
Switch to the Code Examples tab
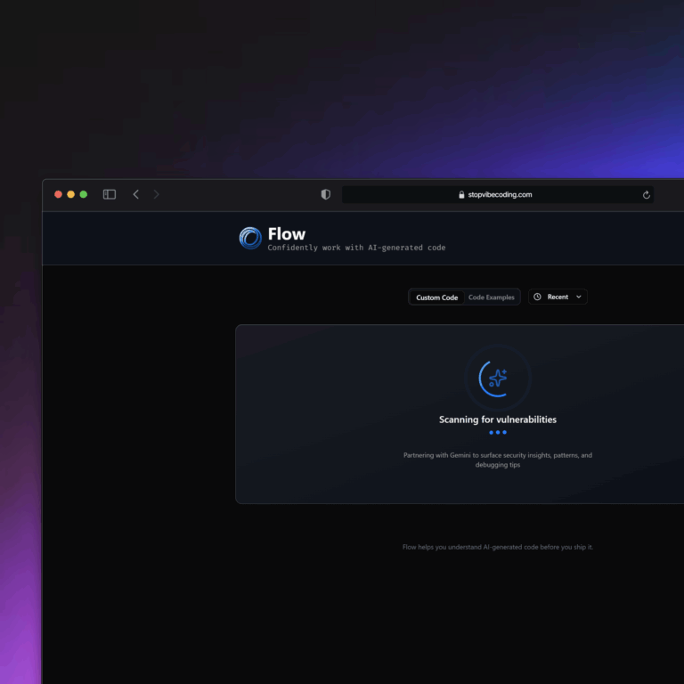click(x=492, y=297)
